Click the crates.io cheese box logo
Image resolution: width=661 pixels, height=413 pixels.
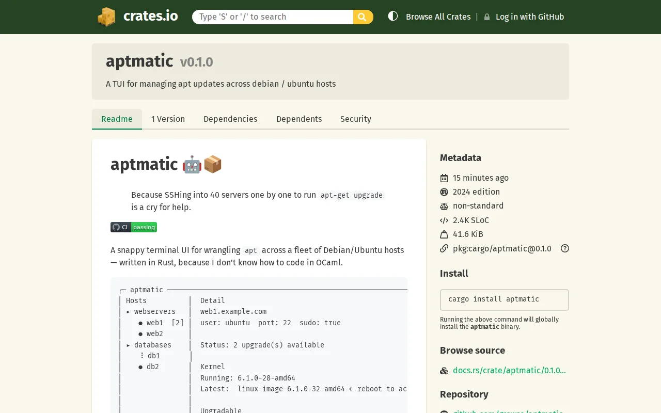coord(106,17)
